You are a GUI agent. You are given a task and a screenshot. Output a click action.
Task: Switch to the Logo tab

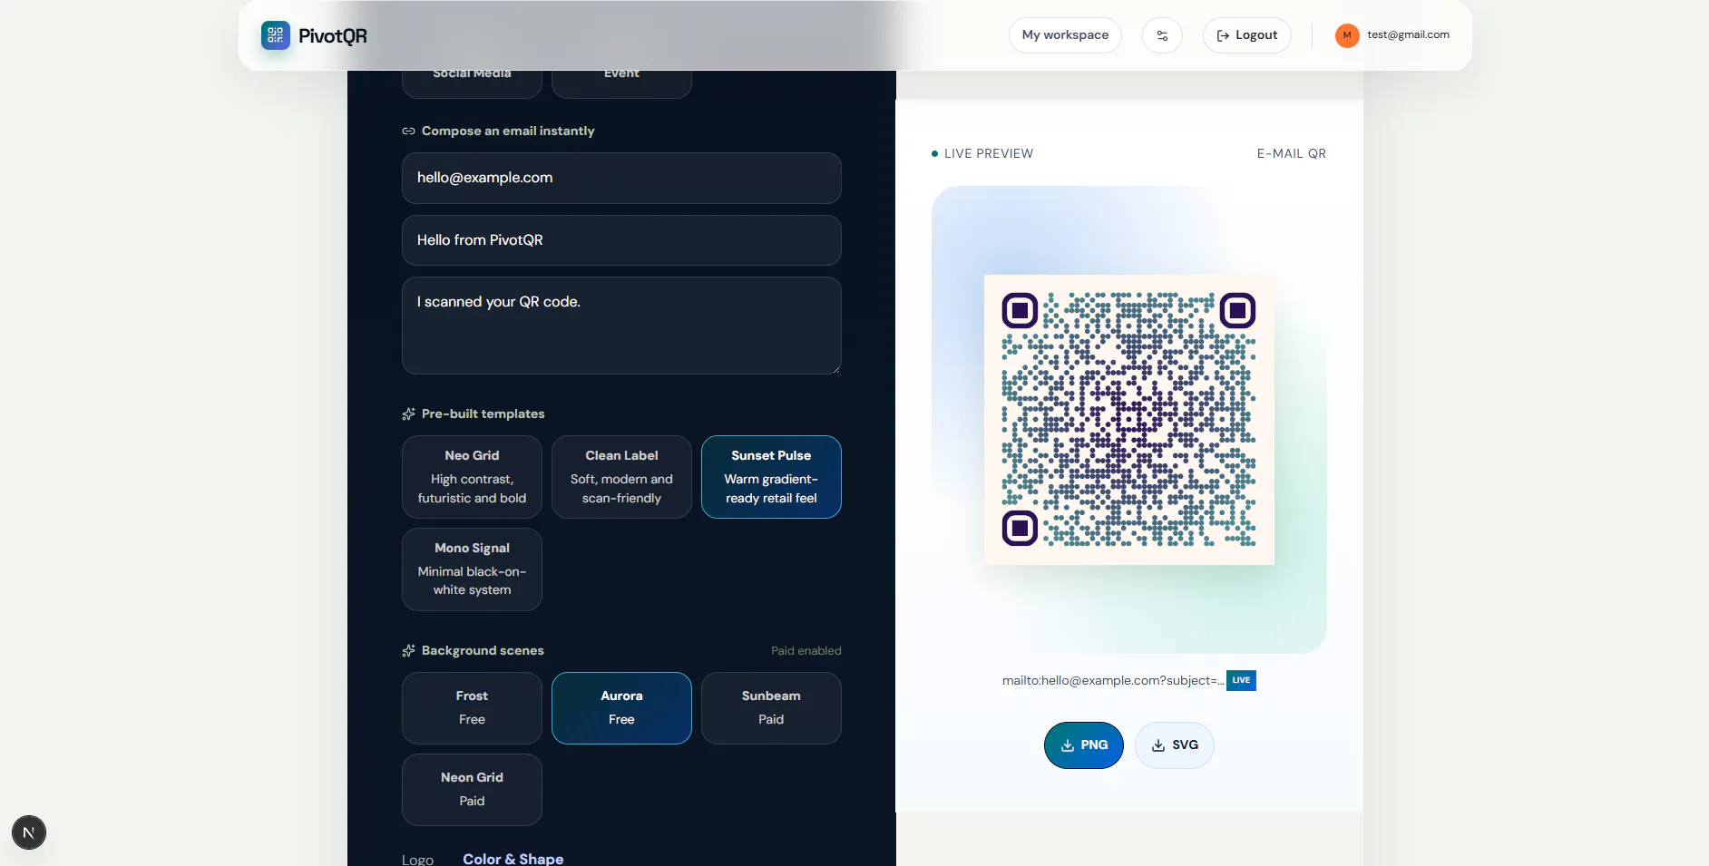click(x=417, y=860)
